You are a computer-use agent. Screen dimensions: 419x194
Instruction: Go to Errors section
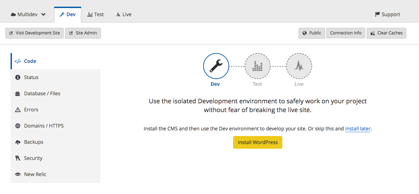tap(55, 110)
